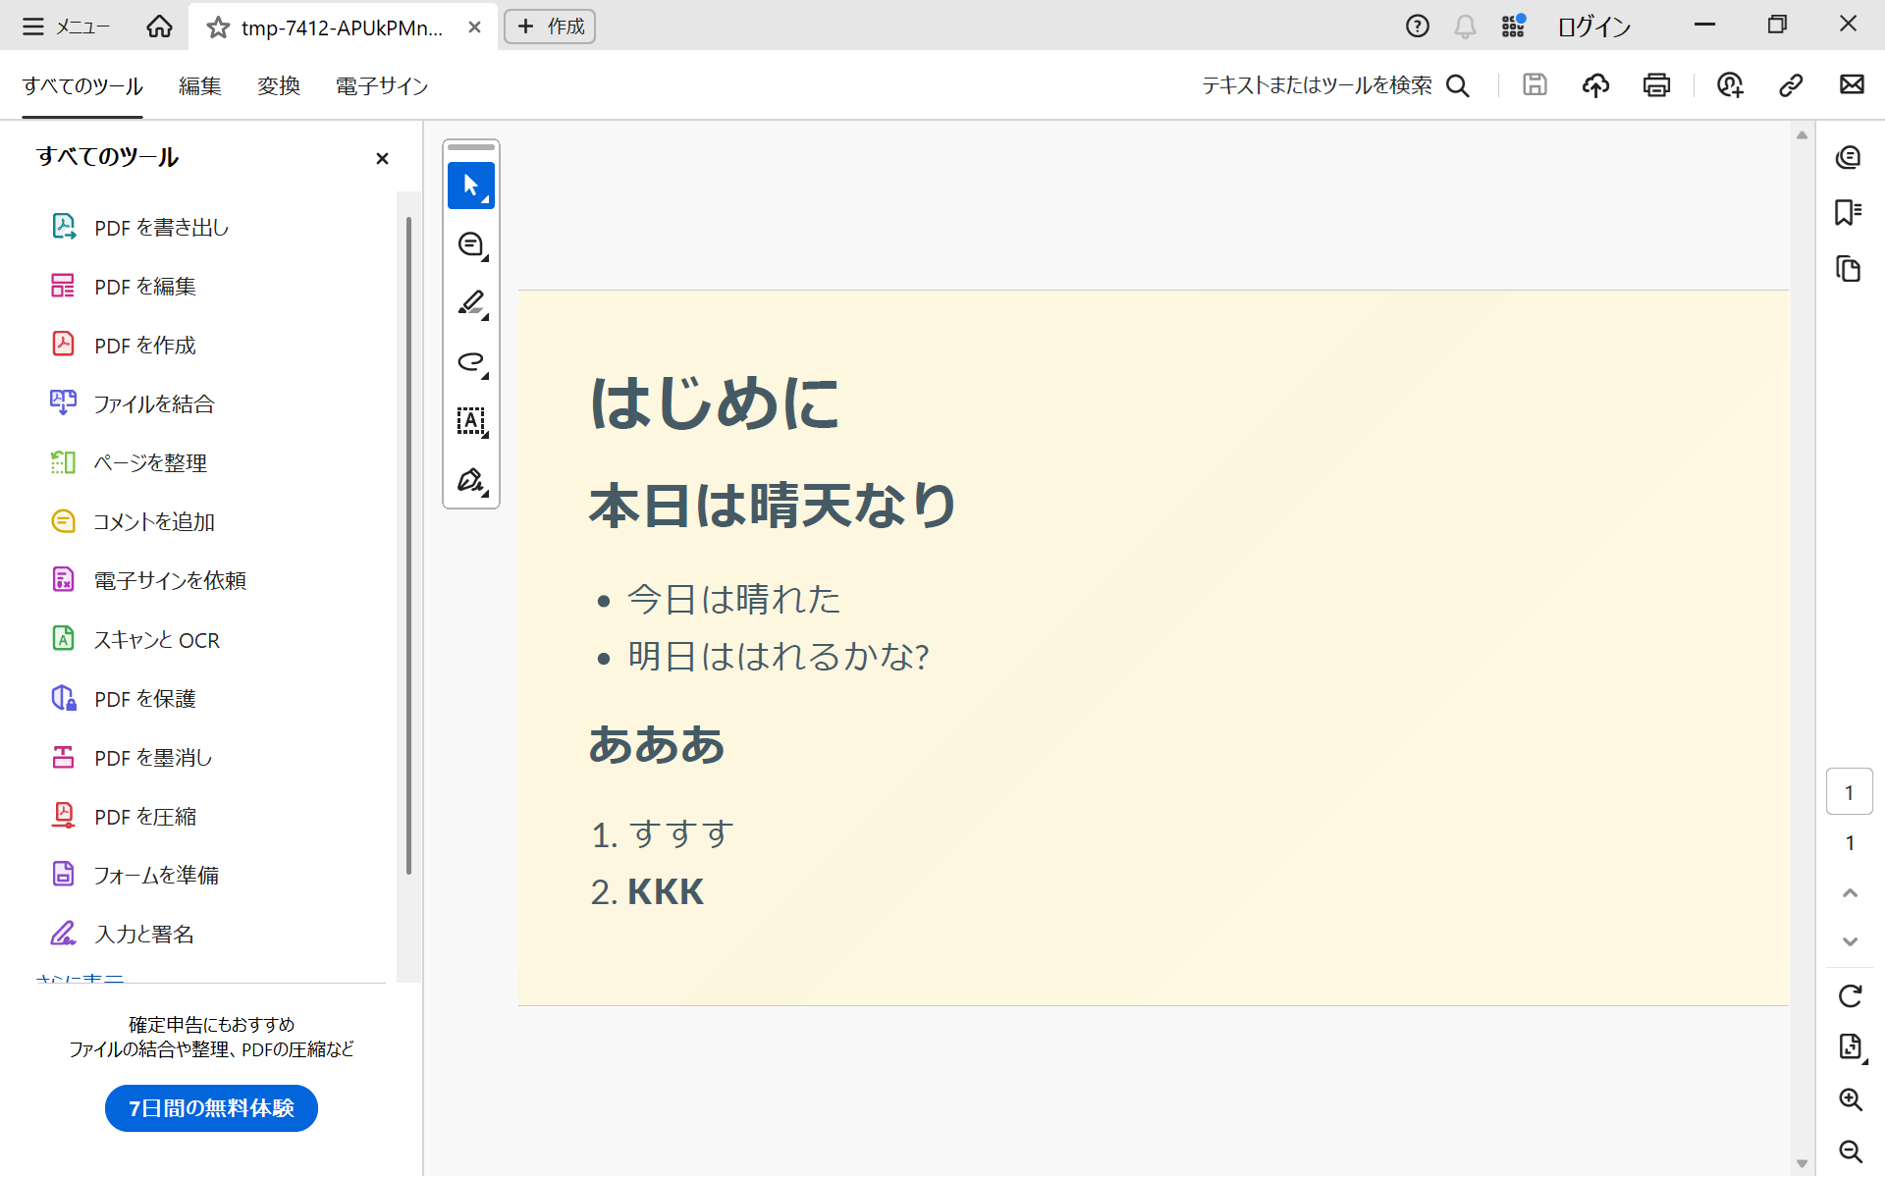
Task: Go to previous page with up chevron
Action: click(x=1850, y=892)
